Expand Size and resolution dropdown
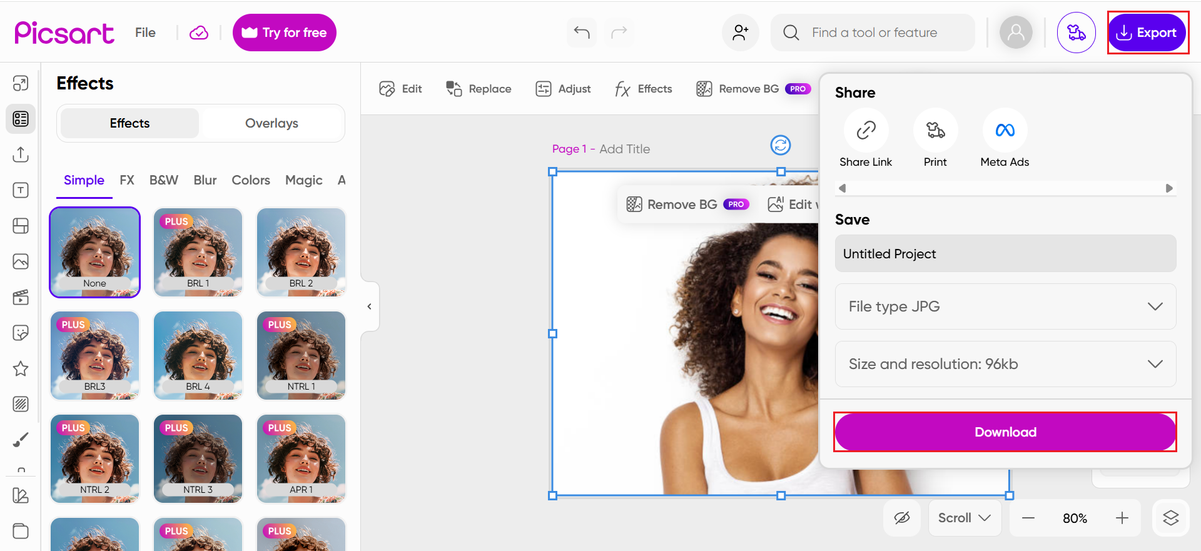1201x551 pixels. click(x=1005, y=364)
